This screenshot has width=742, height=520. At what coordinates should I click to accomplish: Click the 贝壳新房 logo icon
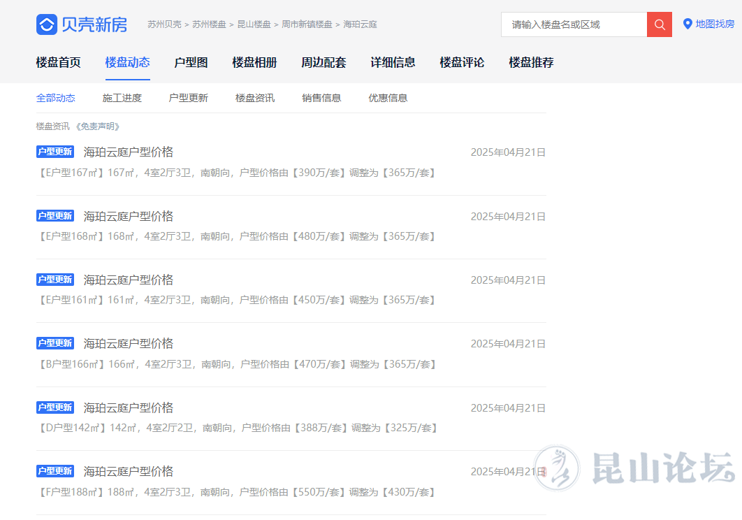click(x=47, y=24)
